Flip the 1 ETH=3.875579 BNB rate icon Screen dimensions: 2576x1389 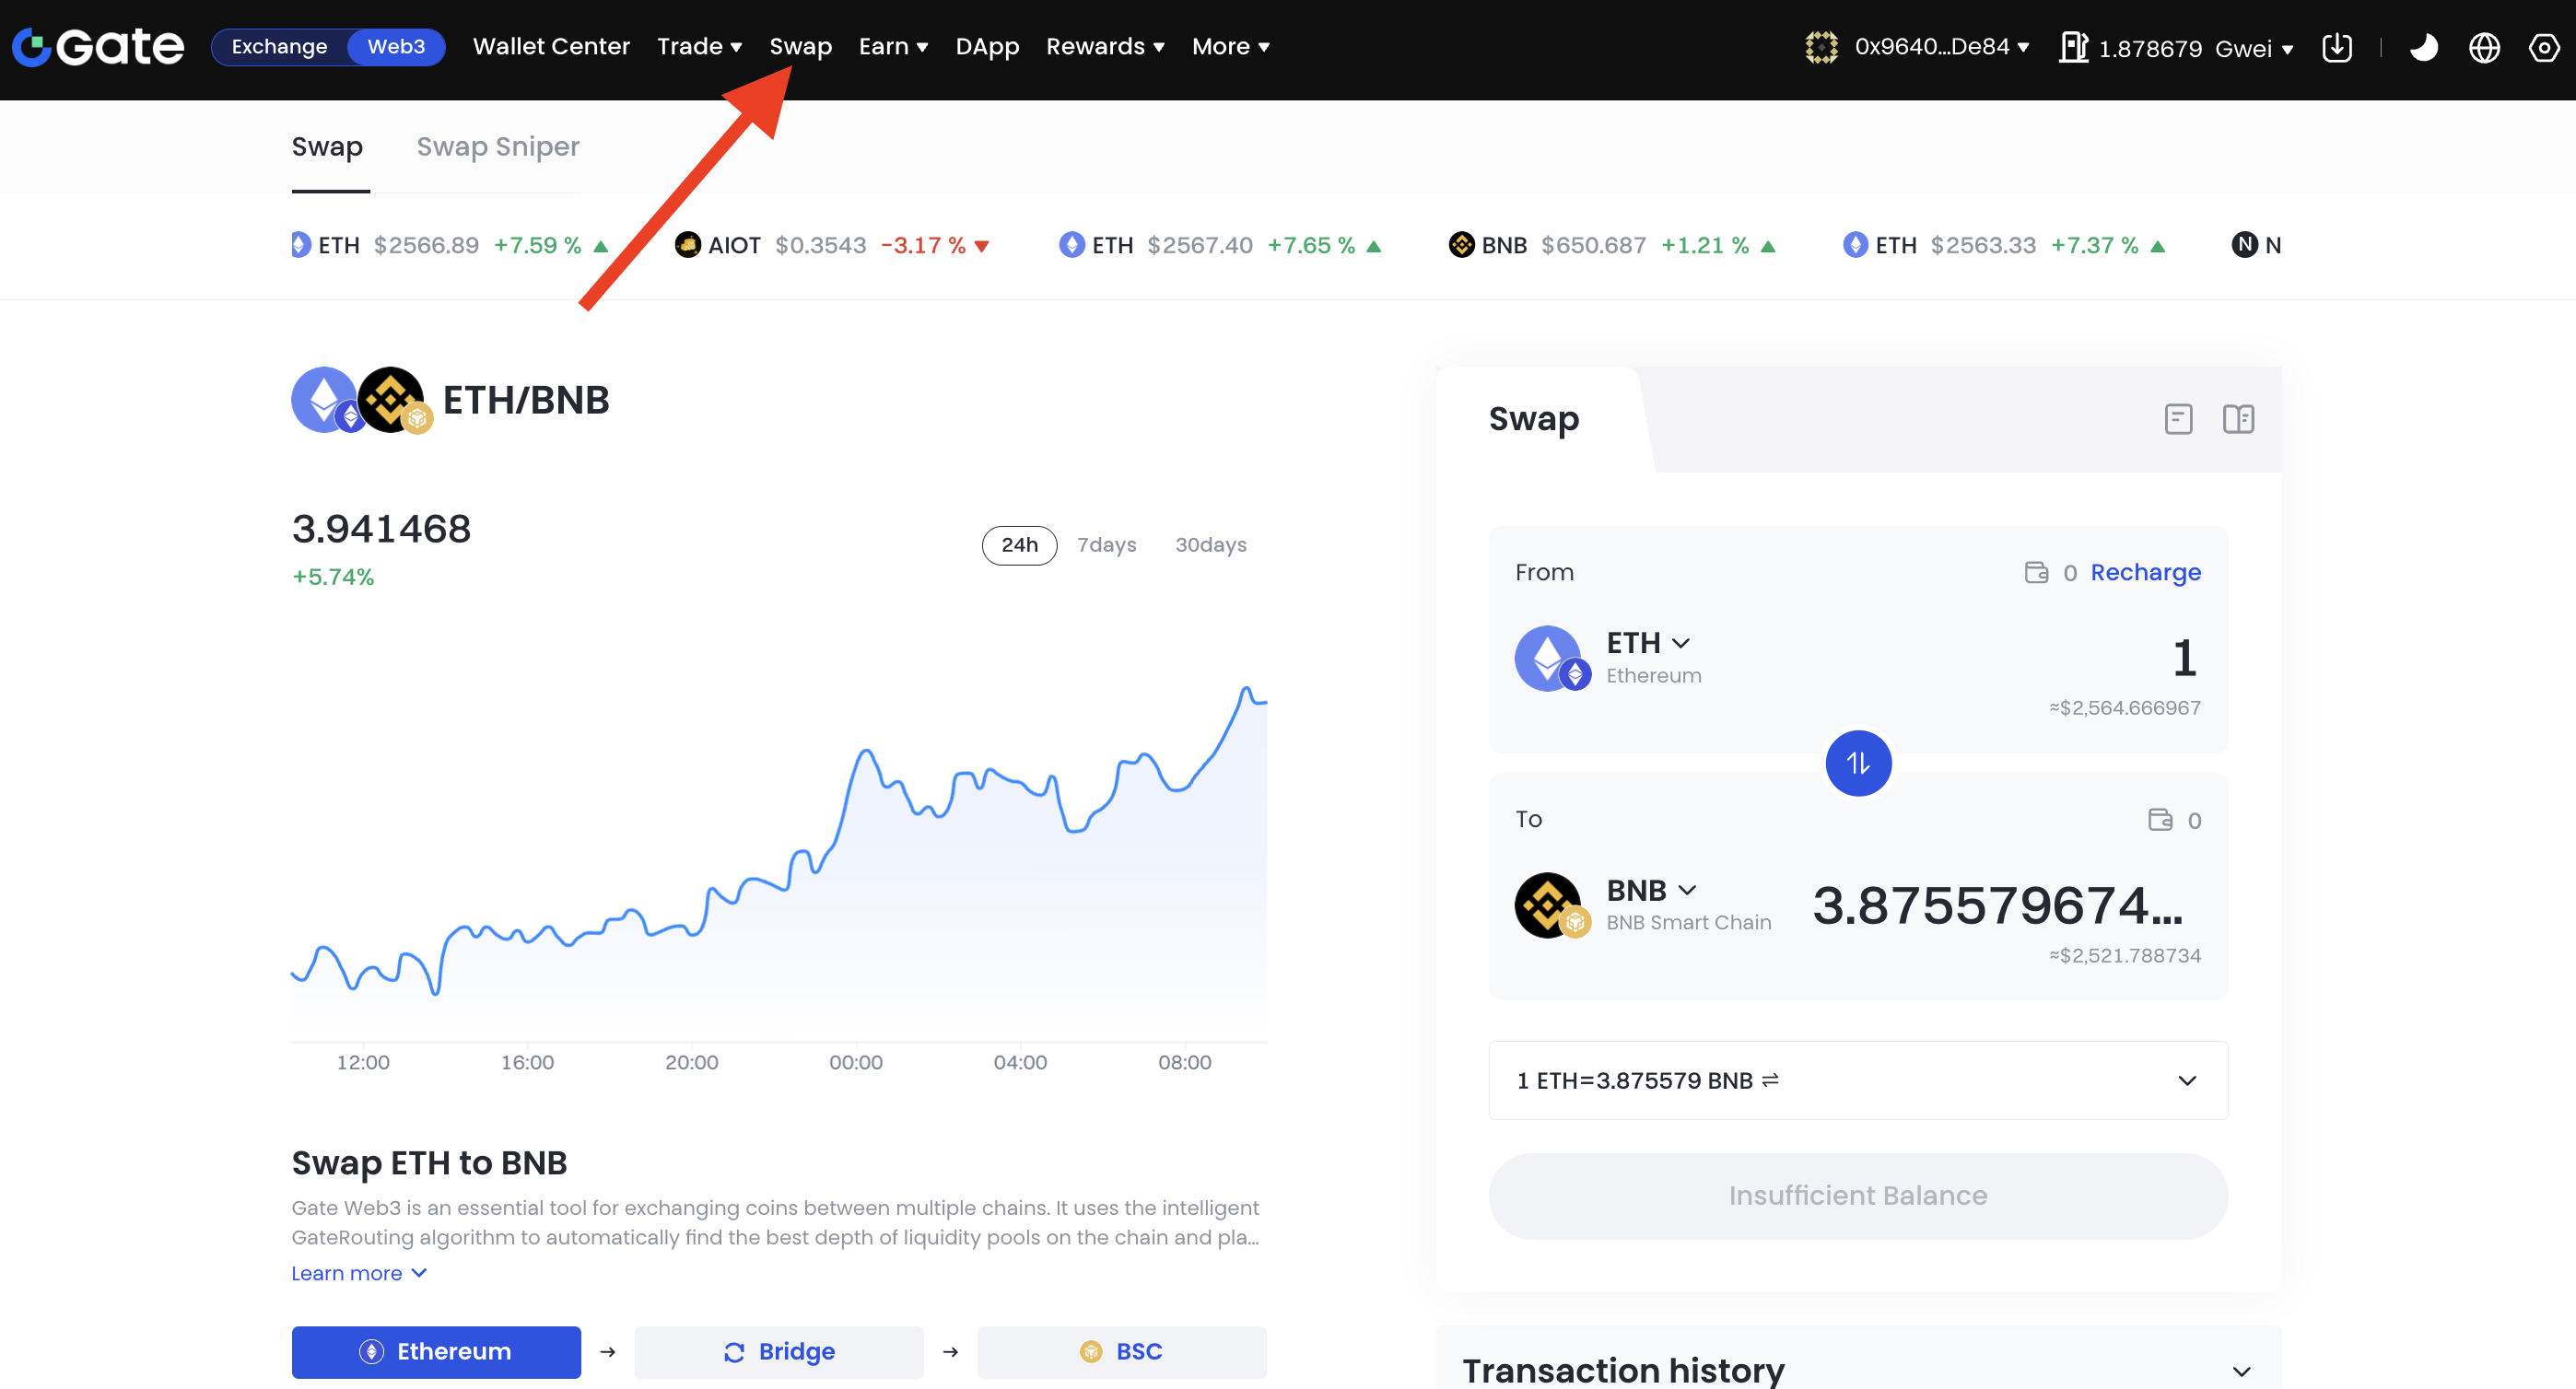1770,1080
